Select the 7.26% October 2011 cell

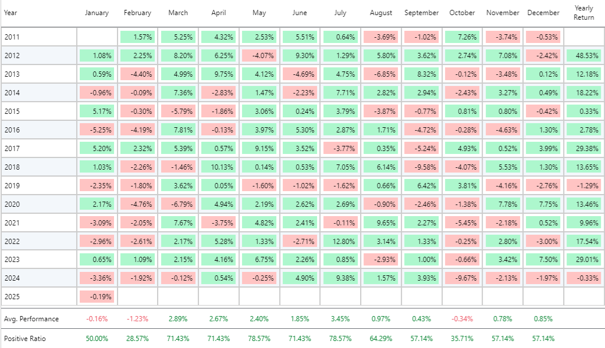click(x=462, y=37)
